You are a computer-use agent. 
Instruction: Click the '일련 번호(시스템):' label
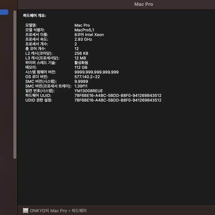[x=40, y=91]
